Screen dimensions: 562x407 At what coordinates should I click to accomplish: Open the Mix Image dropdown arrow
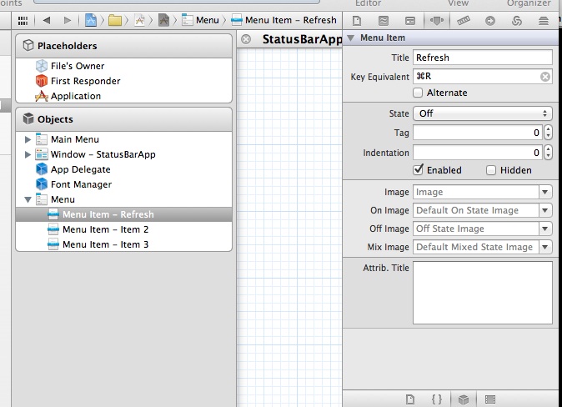[545, 247]
